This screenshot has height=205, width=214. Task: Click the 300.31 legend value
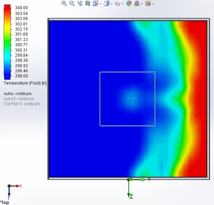[21, 50]
